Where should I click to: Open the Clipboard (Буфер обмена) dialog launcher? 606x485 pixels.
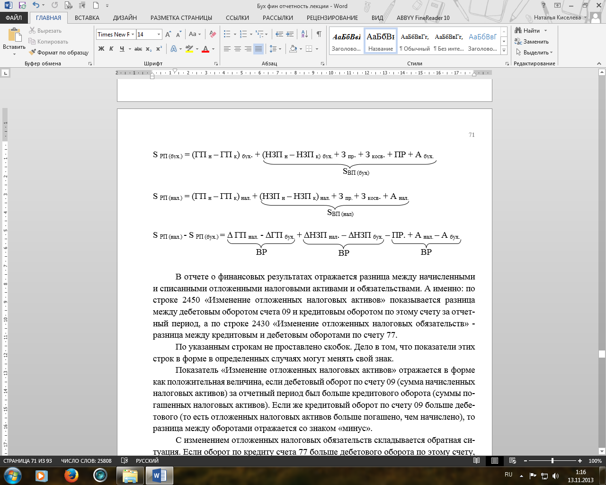coord(90,63)
